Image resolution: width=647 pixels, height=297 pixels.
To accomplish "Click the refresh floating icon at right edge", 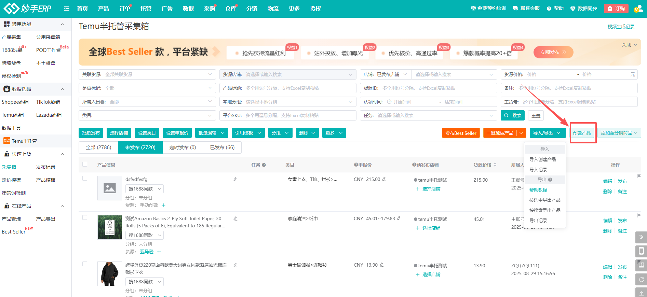I will tap(641, 279).
